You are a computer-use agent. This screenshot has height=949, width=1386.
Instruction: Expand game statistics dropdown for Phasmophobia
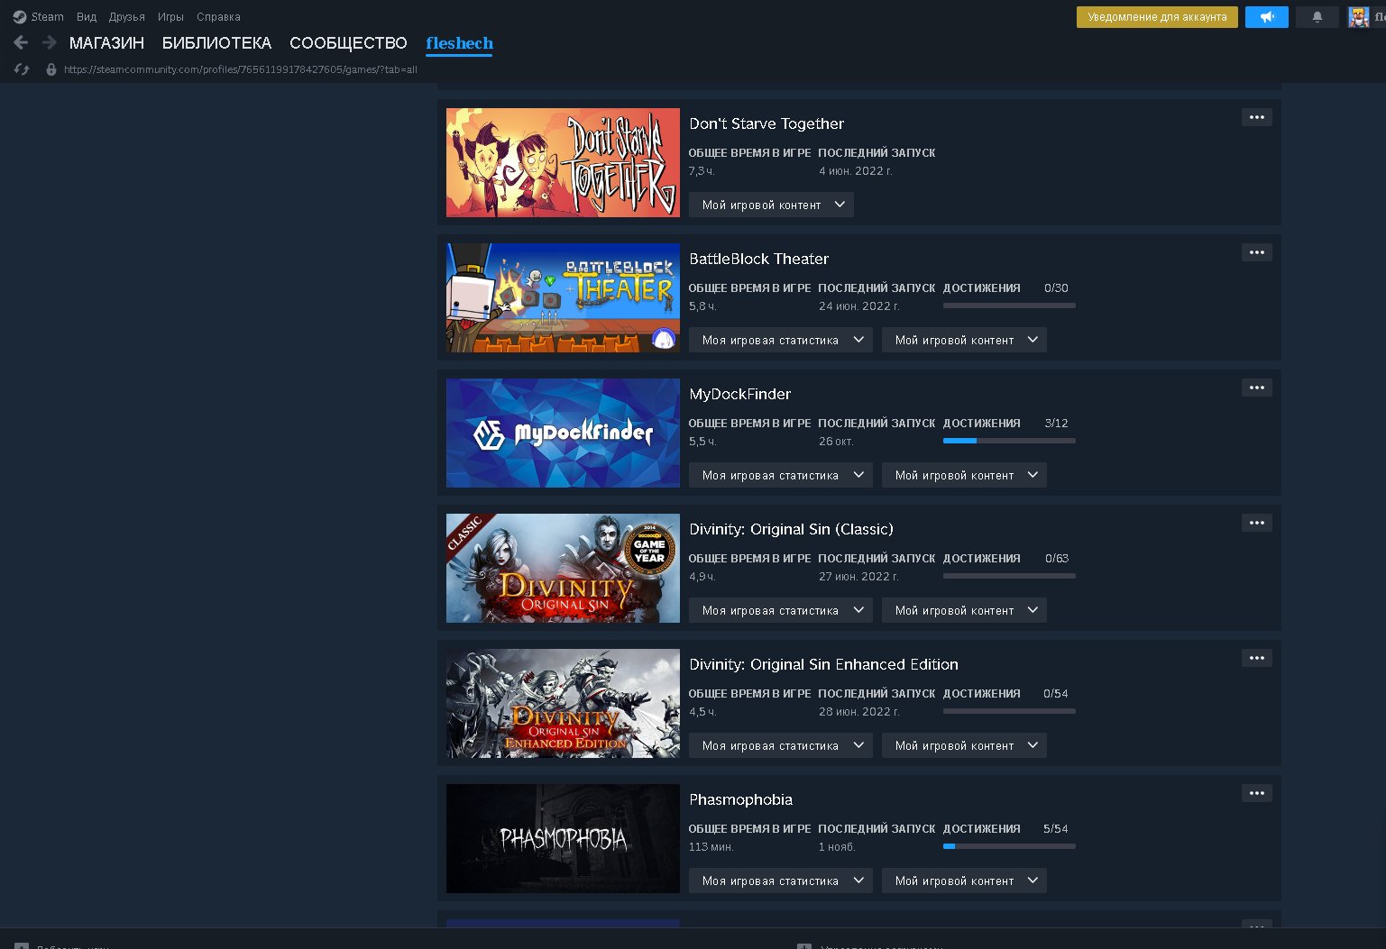[x=780, y=881]
